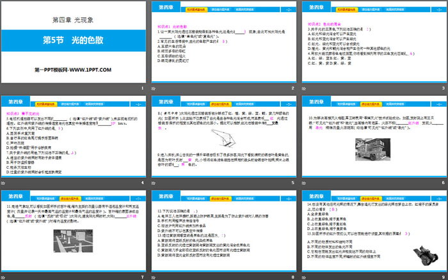This screenshot has height=280, width=448.
Task: Click the animation star icon under slide 3
Action: tap(304, 88)
